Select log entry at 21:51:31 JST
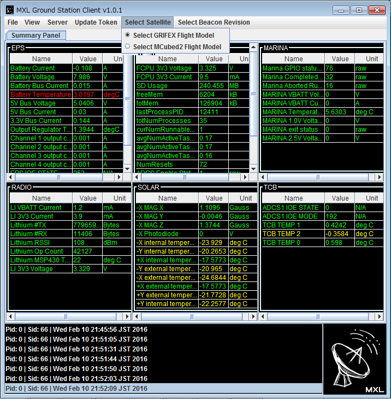The image size is (391, 399). coord(164,349)
